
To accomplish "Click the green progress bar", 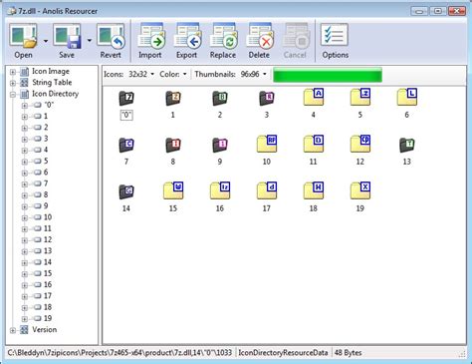I will [x=328, y=75].
